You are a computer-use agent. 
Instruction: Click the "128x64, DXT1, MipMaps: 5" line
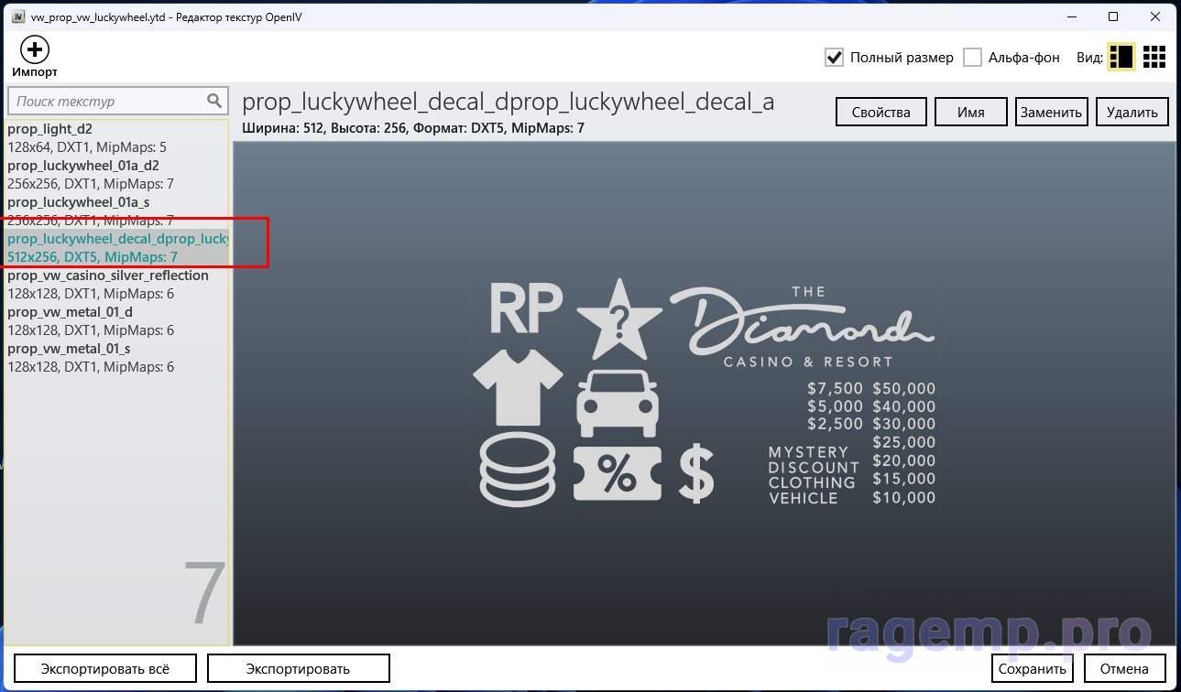(87, 147)
